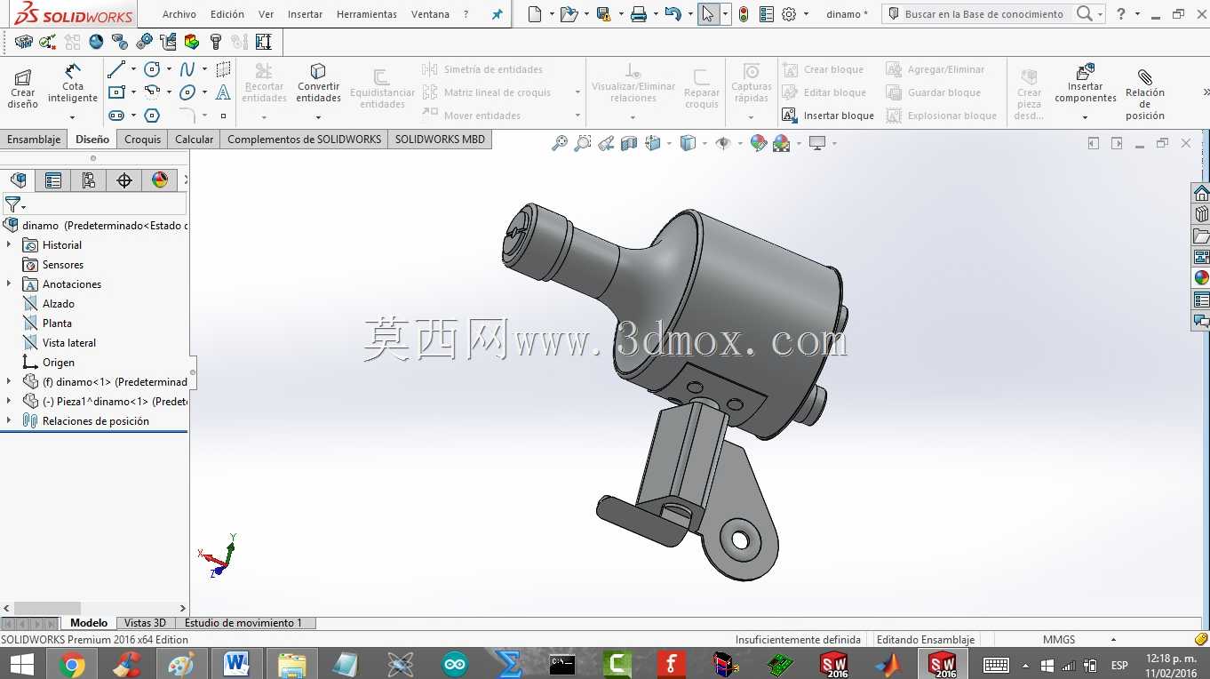Viewport: 1210px width, 679px height.
Task: Click the Rebuild traffic light icon
Action: (744, 14)
